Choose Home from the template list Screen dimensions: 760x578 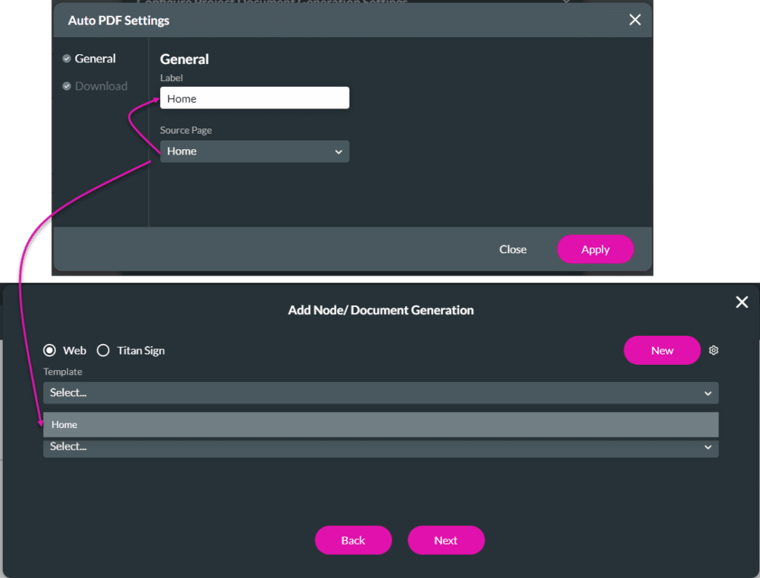[380, 425]
